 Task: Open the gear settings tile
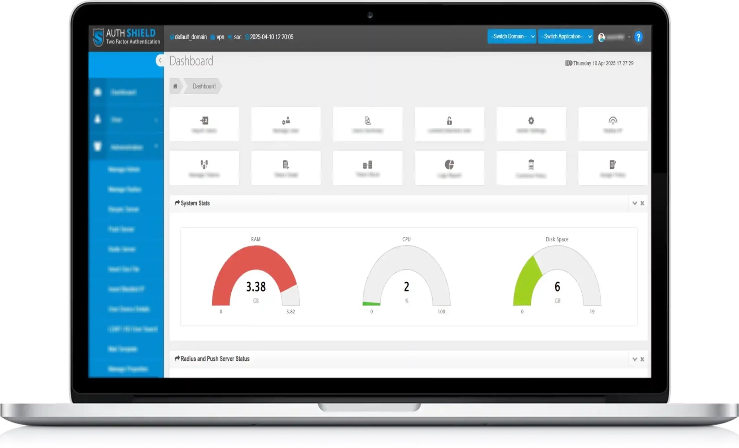(531, 120)
